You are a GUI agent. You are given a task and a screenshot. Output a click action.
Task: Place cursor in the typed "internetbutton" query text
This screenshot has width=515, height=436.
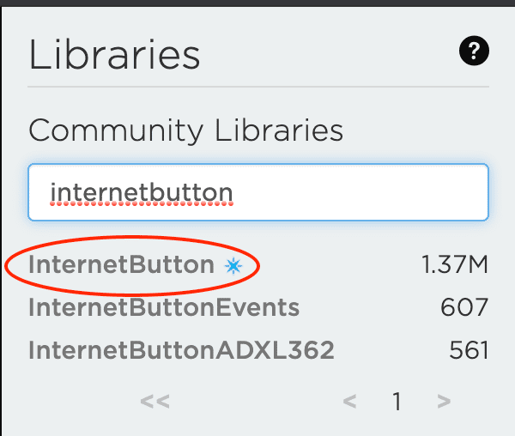(142, 192)
